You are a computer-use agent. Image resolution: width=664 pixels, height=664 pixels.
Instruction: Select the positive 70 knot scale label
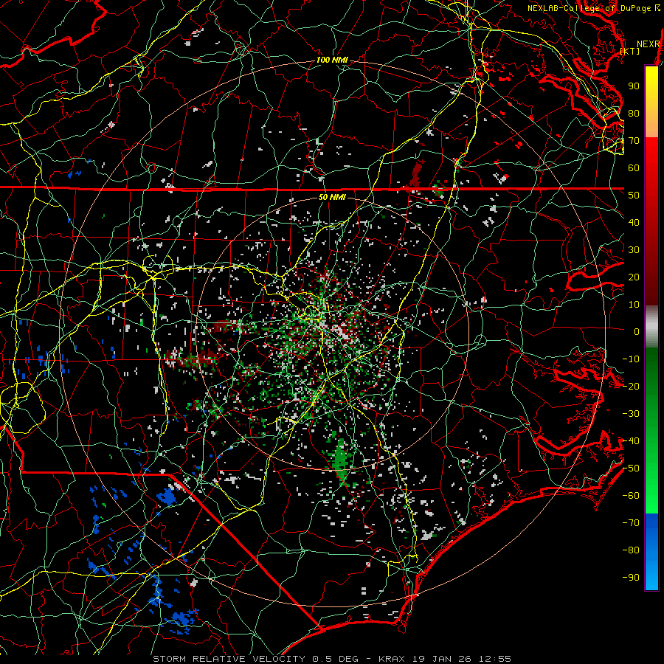click(x=634, y=141)
